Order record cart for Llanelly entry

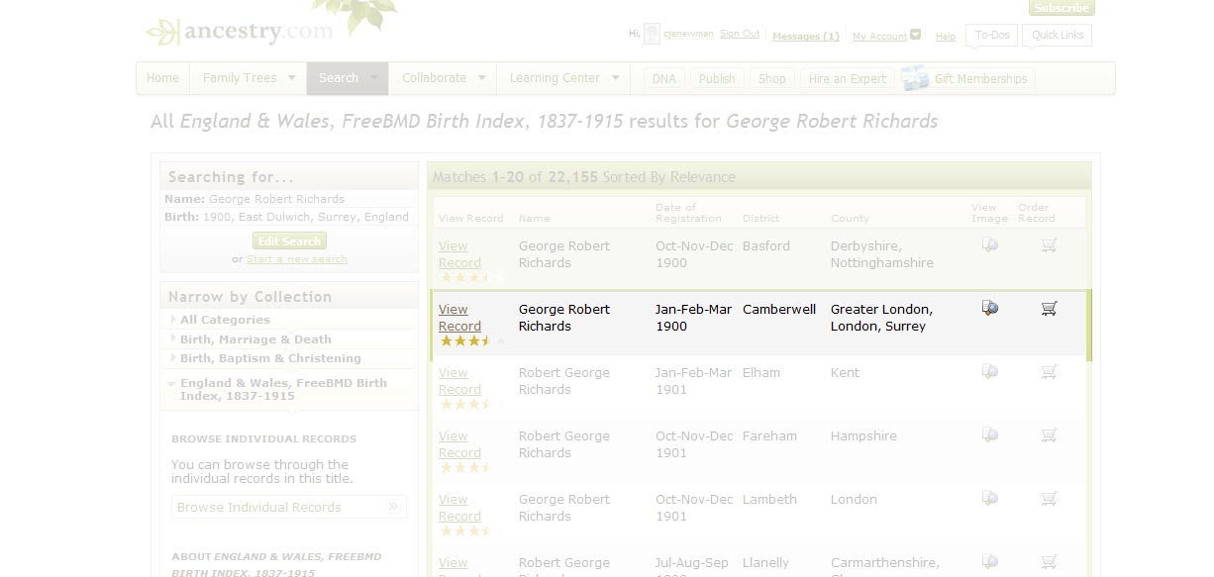pos(1049,562)
